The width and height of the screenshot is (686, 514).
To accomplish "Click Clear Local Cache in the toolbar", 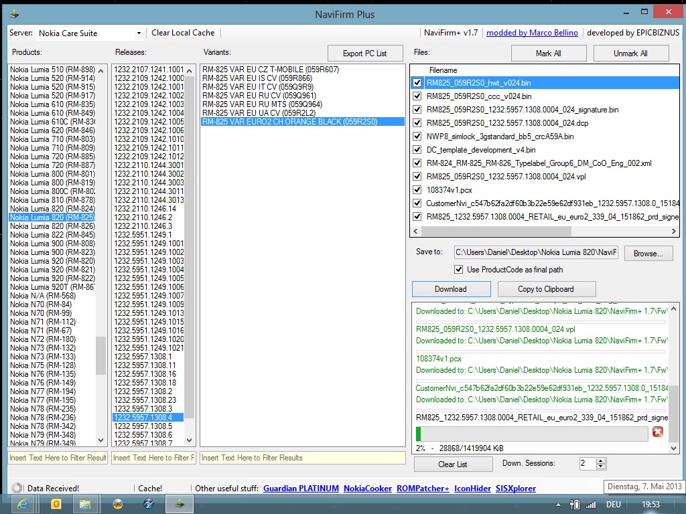I will tap(183, 33).
